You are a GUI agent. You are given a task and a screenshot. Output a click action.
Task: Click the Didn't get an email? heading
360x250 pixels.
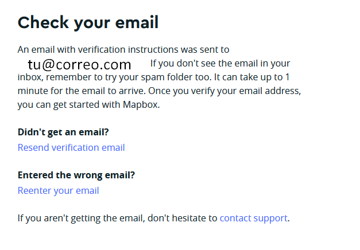click(x=63, y=132)
